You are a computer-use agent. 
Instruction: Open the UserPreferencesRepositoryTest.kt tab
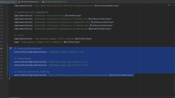(x=54, y=2)
